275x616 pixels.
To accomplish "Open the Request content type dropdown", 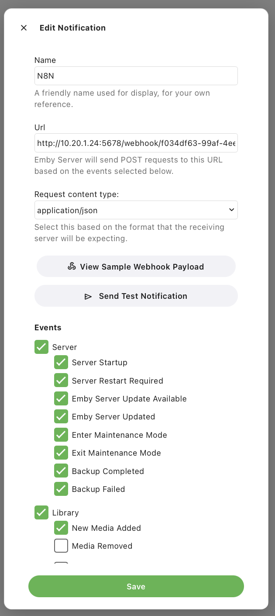I will pyautogui.click(x=136, y=210).
